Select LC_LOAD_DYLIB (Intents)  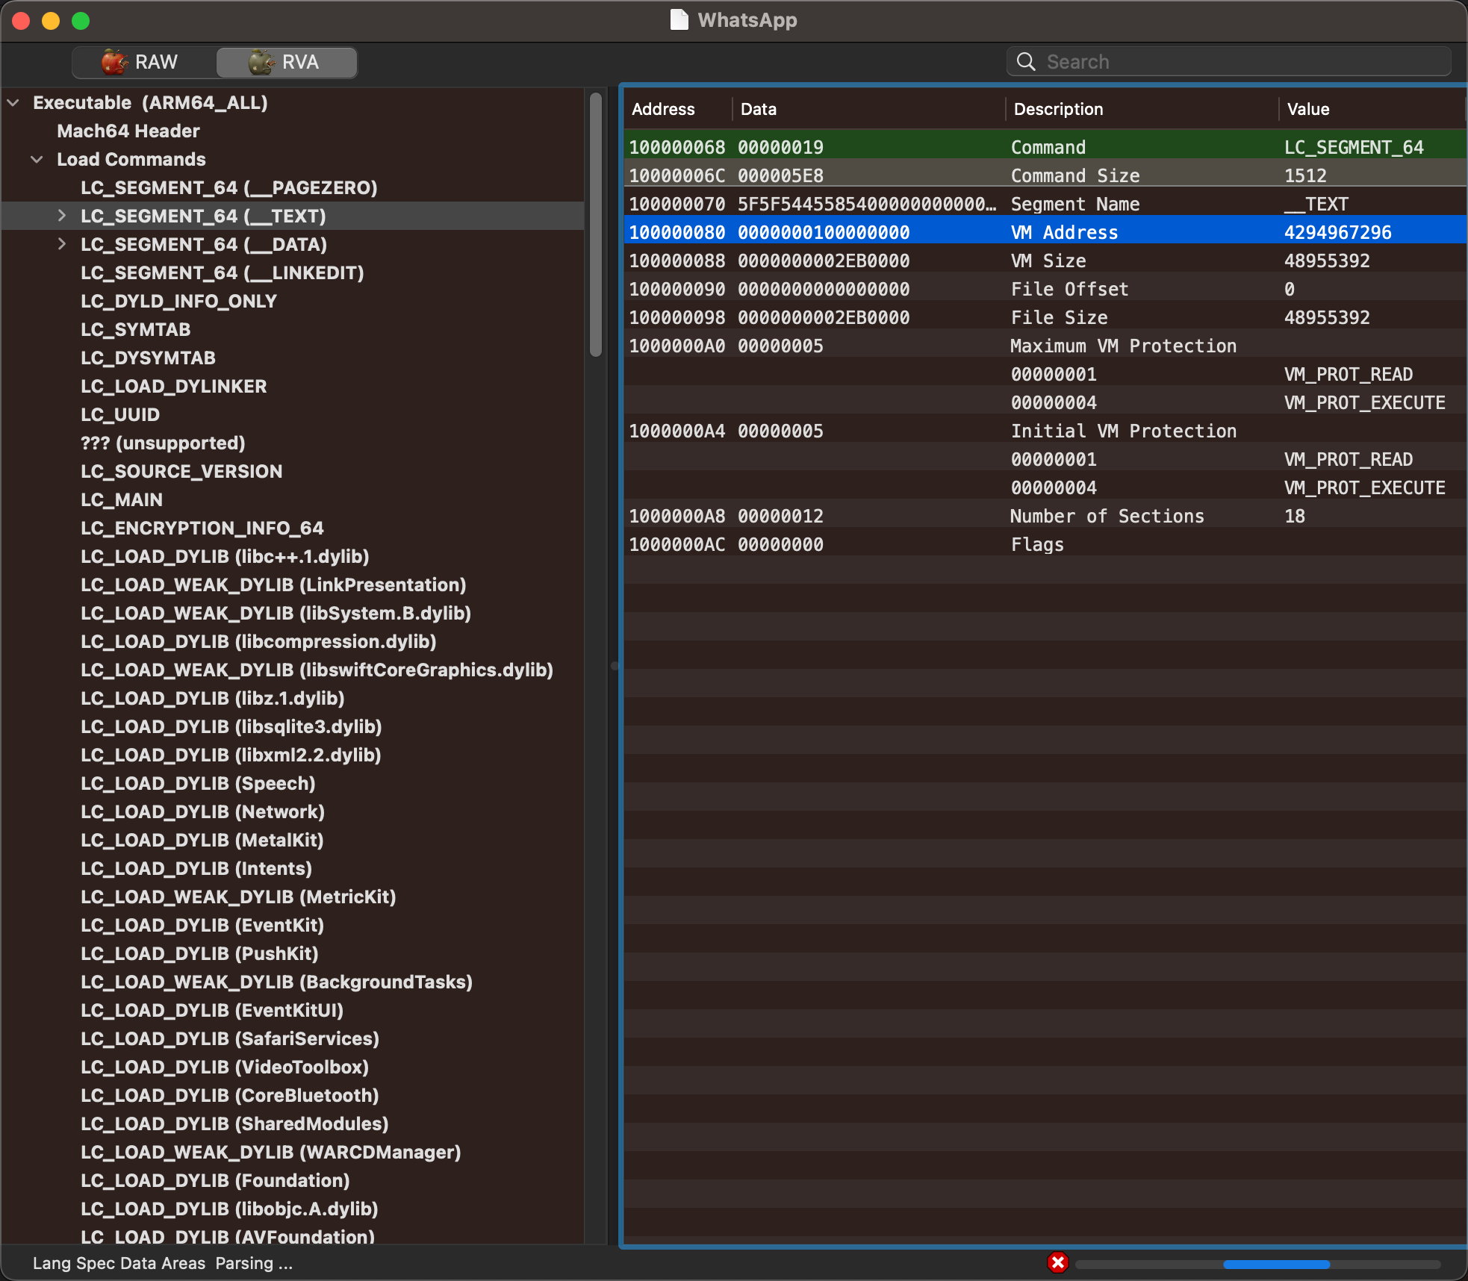click(x=196, y=868)
